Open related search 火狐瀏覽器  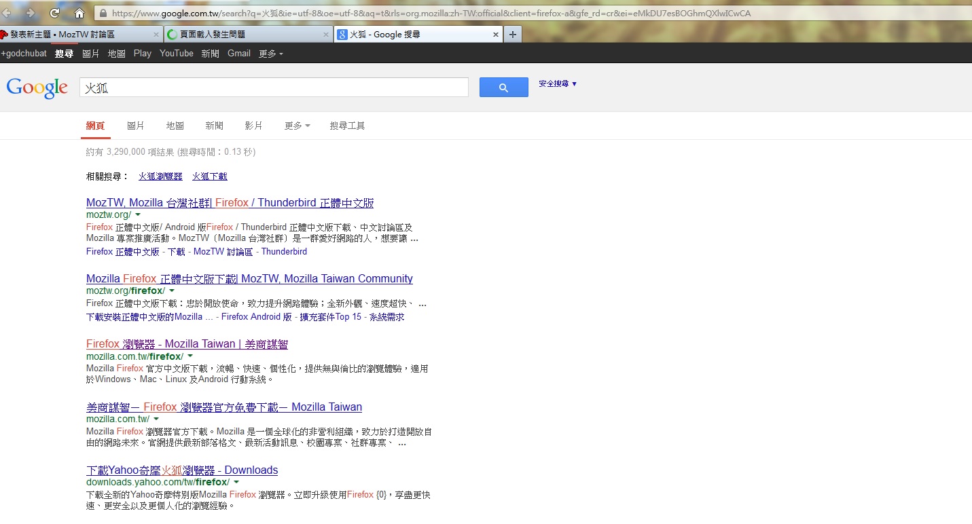pos(161,176)
